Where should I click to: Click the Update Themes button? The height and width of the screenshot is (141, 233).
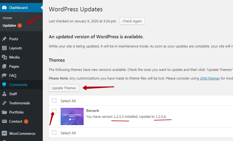(64, 88)
